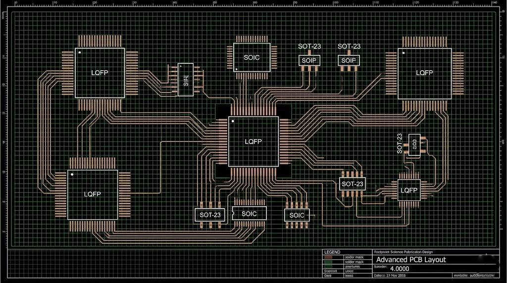This screenshot has width=507, height=283.
Task: Click the eight-pin SOT-23 labeled box
Action: coord(353,184)
